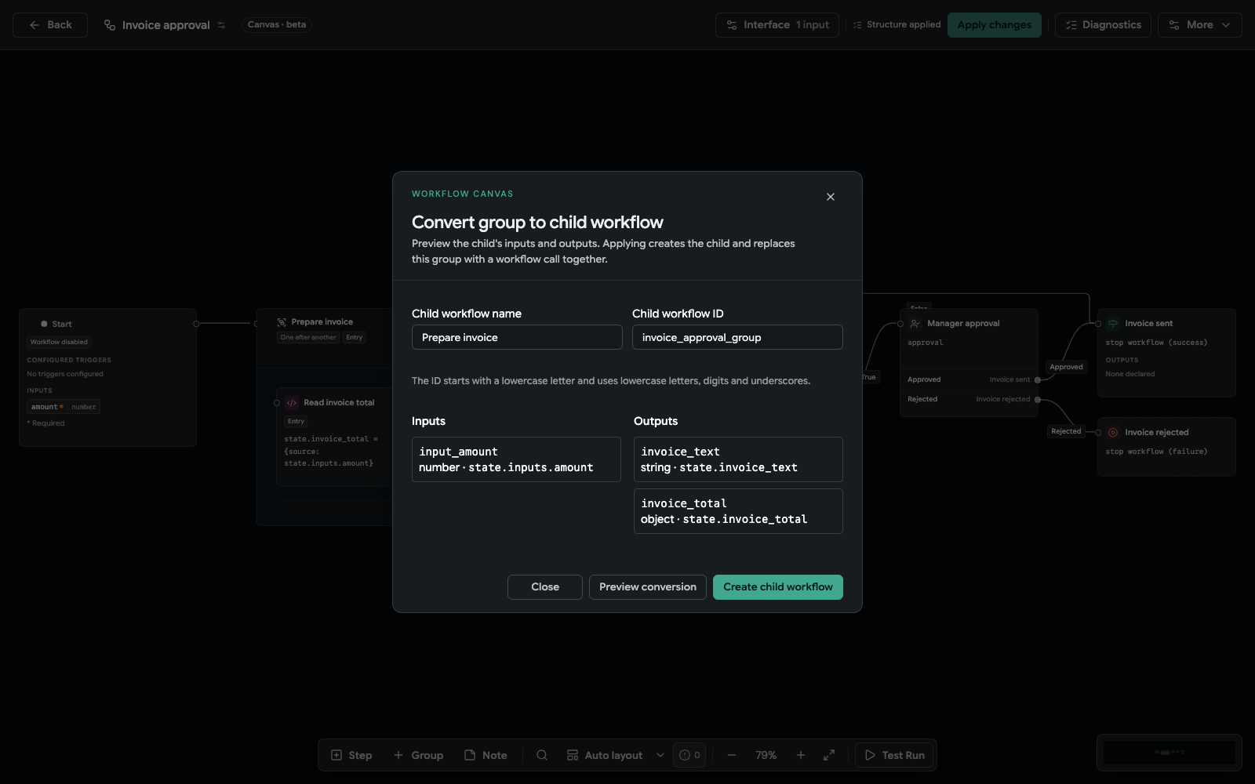Edit the Child workflow name field
Viewport: 1255px width, 784px height.
coord(517,337)
